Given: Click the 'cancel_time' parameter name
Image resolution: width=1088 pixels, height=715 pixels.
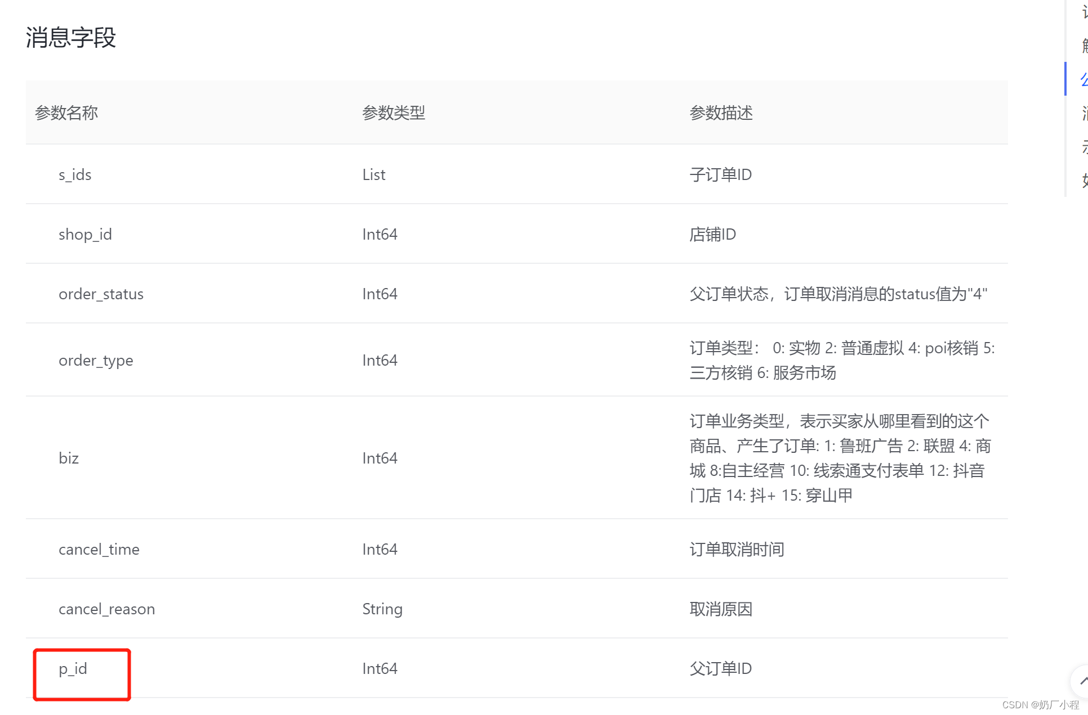Looking at the screenshot, I should pyautogui.click(x=99, y=550).
